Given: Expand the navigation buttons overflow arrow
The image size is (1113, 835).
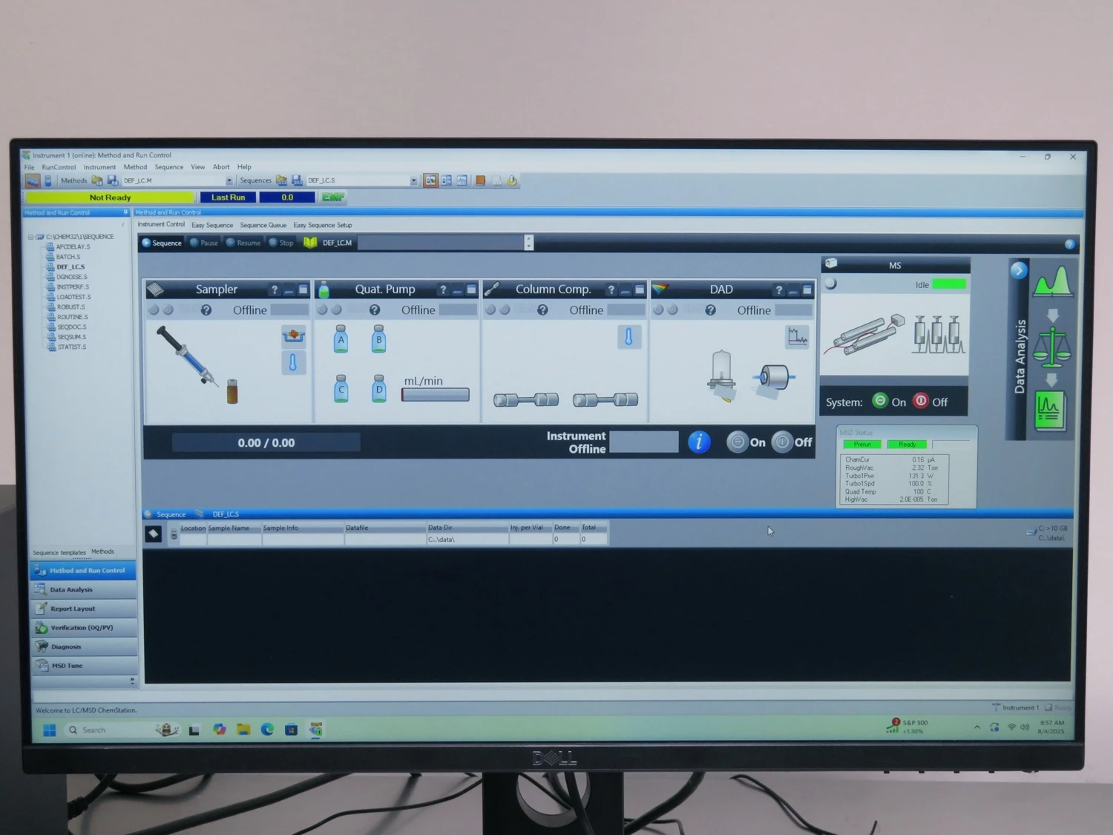Looking at the screenshot, I should coord(132,681).
